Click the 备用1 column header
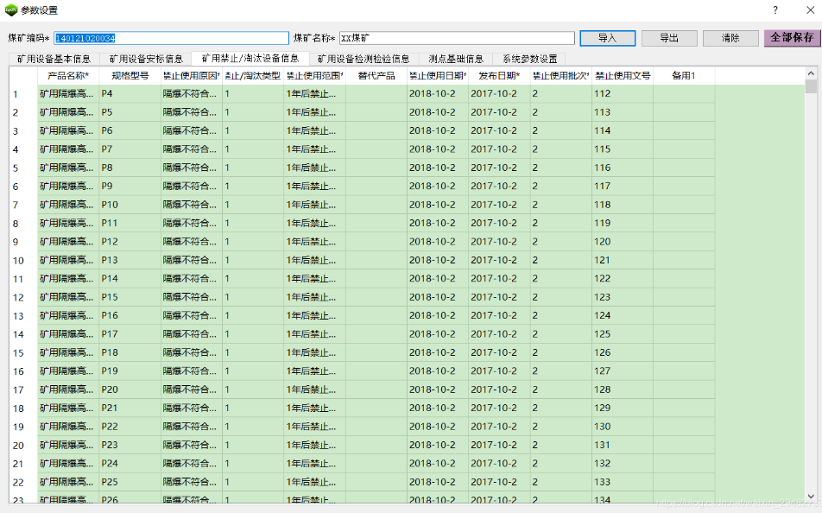 pyautogui.click(x=684, y=76)
